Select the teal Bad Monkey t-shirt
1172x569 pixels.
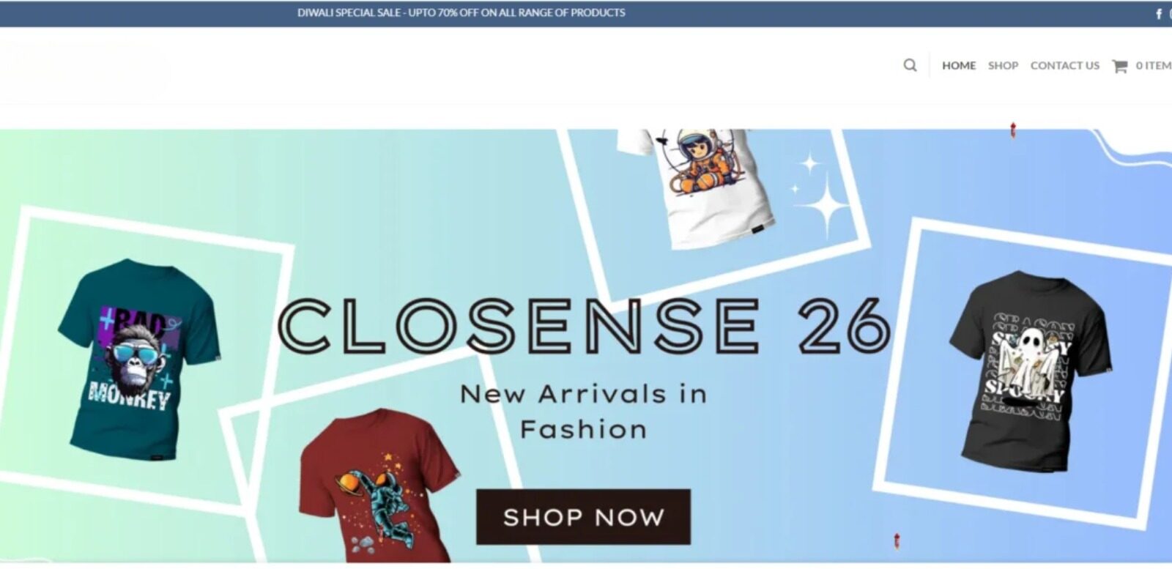(x=138, y=359)
